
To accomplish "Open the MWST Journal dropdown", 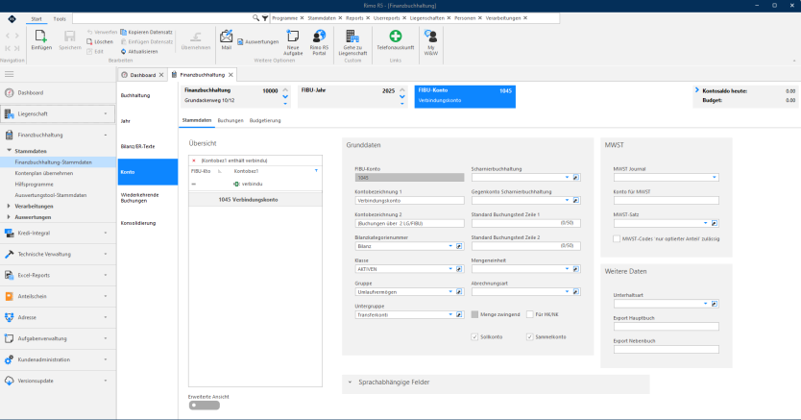I will coord(715,177).
